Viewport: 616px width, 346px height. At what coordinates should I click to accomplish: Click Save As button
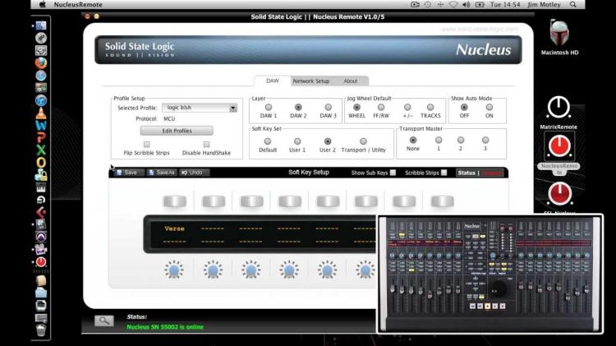[162, 173]
